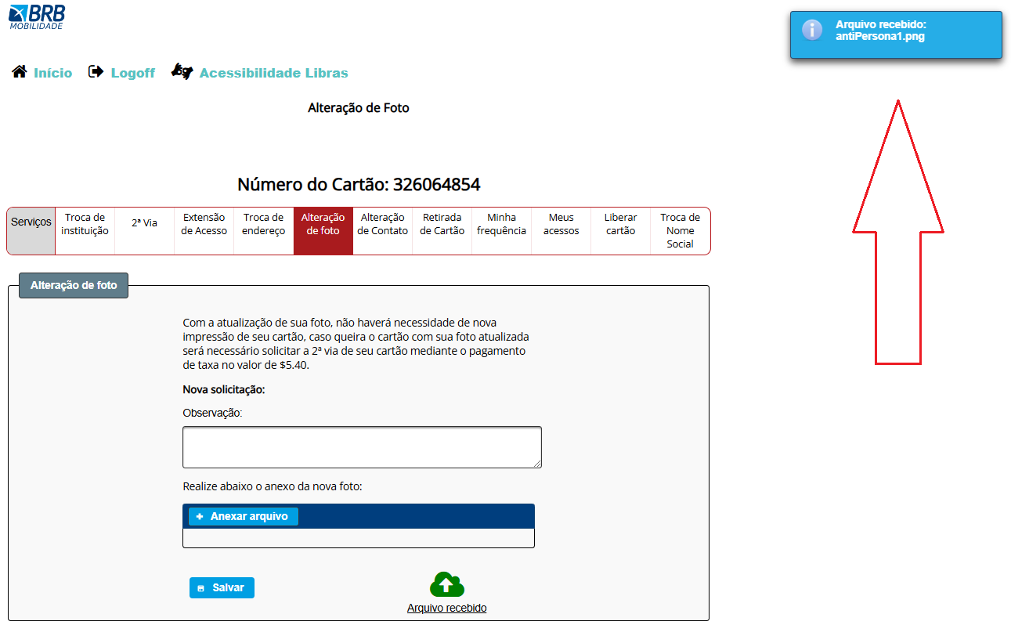The width and height of the screenshot is (1011, 643).
Task: Click the home icon beside Início
Action: click(20, 71)
